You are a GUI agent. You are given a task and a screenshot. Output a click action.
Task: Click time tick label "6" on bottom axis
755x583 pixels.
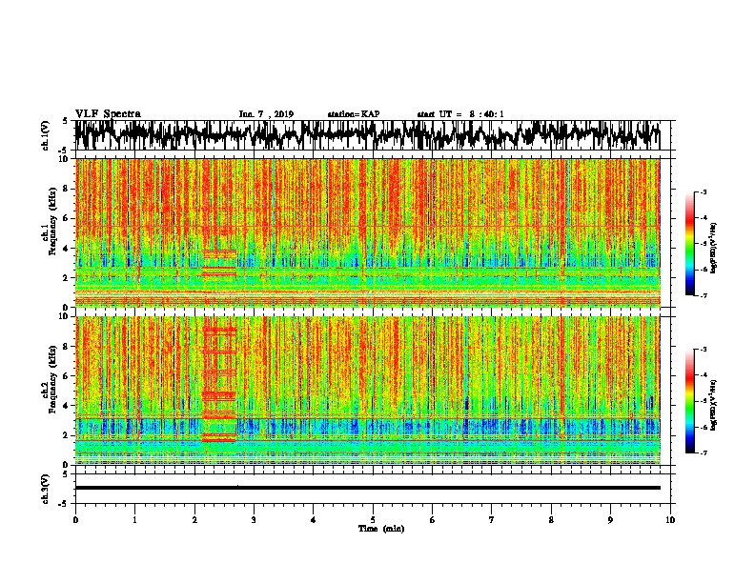(433, 520)
